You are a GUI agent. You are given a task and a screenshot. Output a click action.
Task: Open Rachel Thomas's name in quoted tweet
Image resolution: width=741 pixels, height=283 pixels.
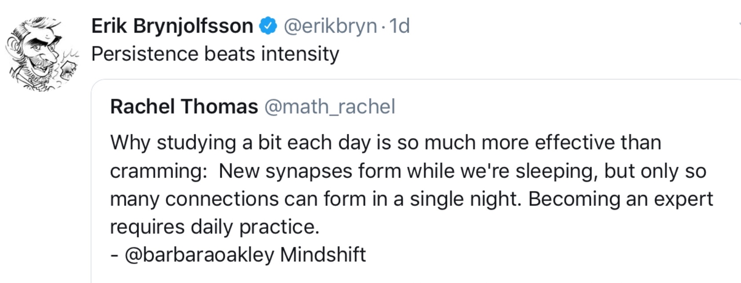pos(184,107)
